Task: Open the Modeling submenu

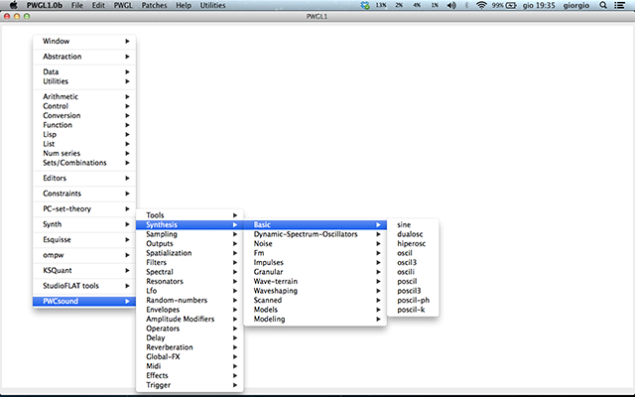Action: [x=316, y=319]
